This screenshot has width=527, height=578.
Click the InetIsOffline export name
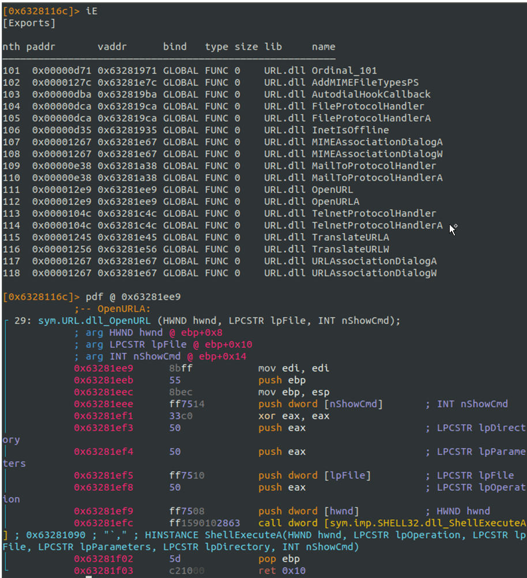(x=350, y=130)
